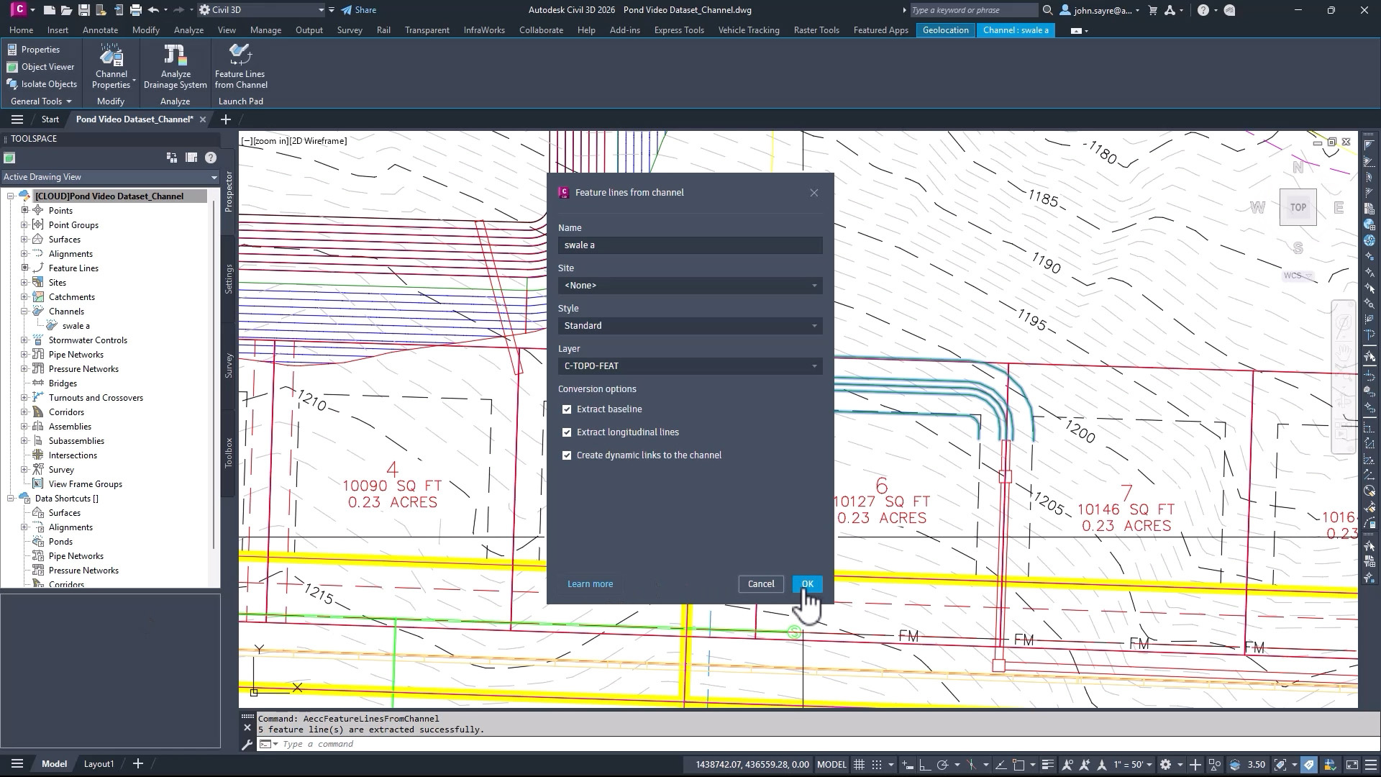Open the Analyze ribbon tab
This screenshot has height=777, width=1381.
coord(188,30)
